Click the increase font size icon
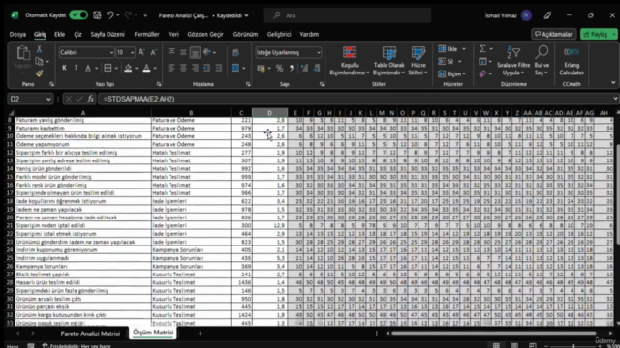The height and width of the screenshot is (348, 620). point(141,52)
